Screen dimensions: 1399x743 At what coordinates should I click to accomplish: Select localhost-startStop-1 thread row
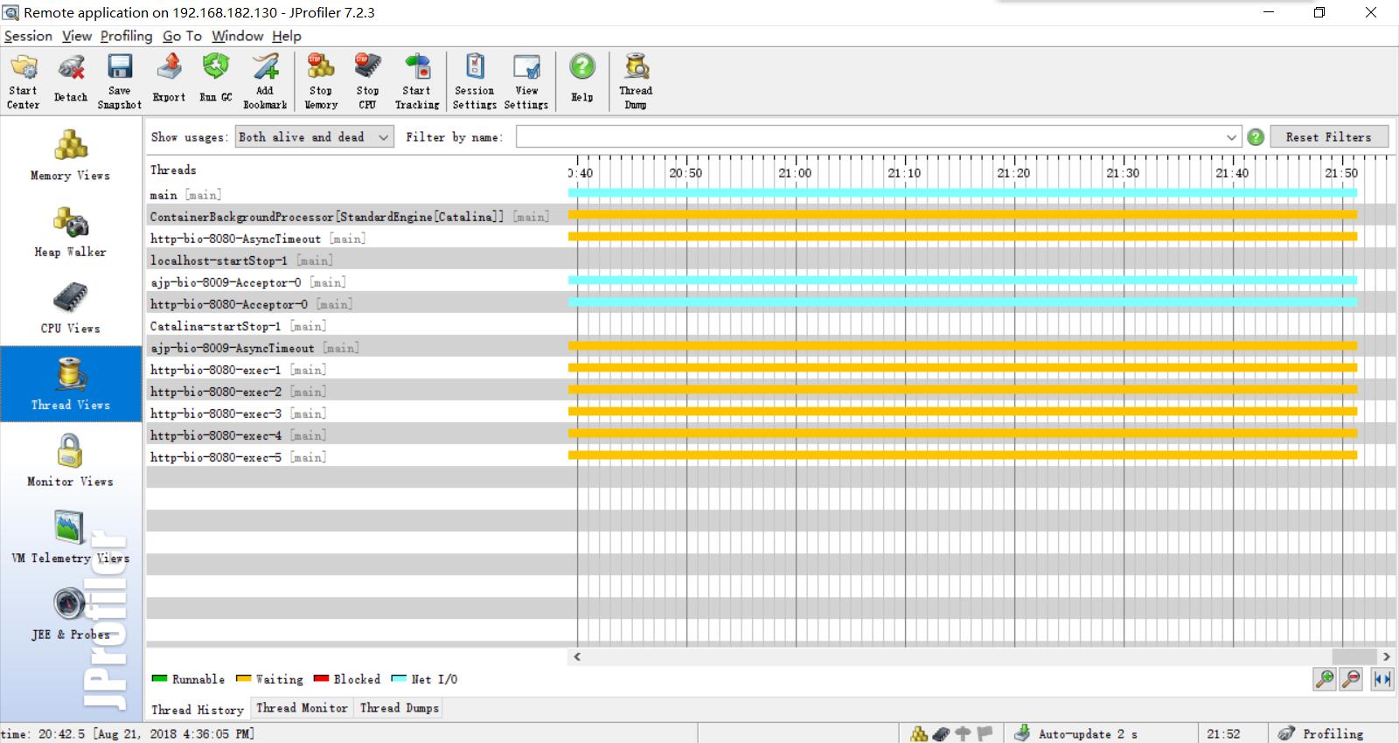769,260
